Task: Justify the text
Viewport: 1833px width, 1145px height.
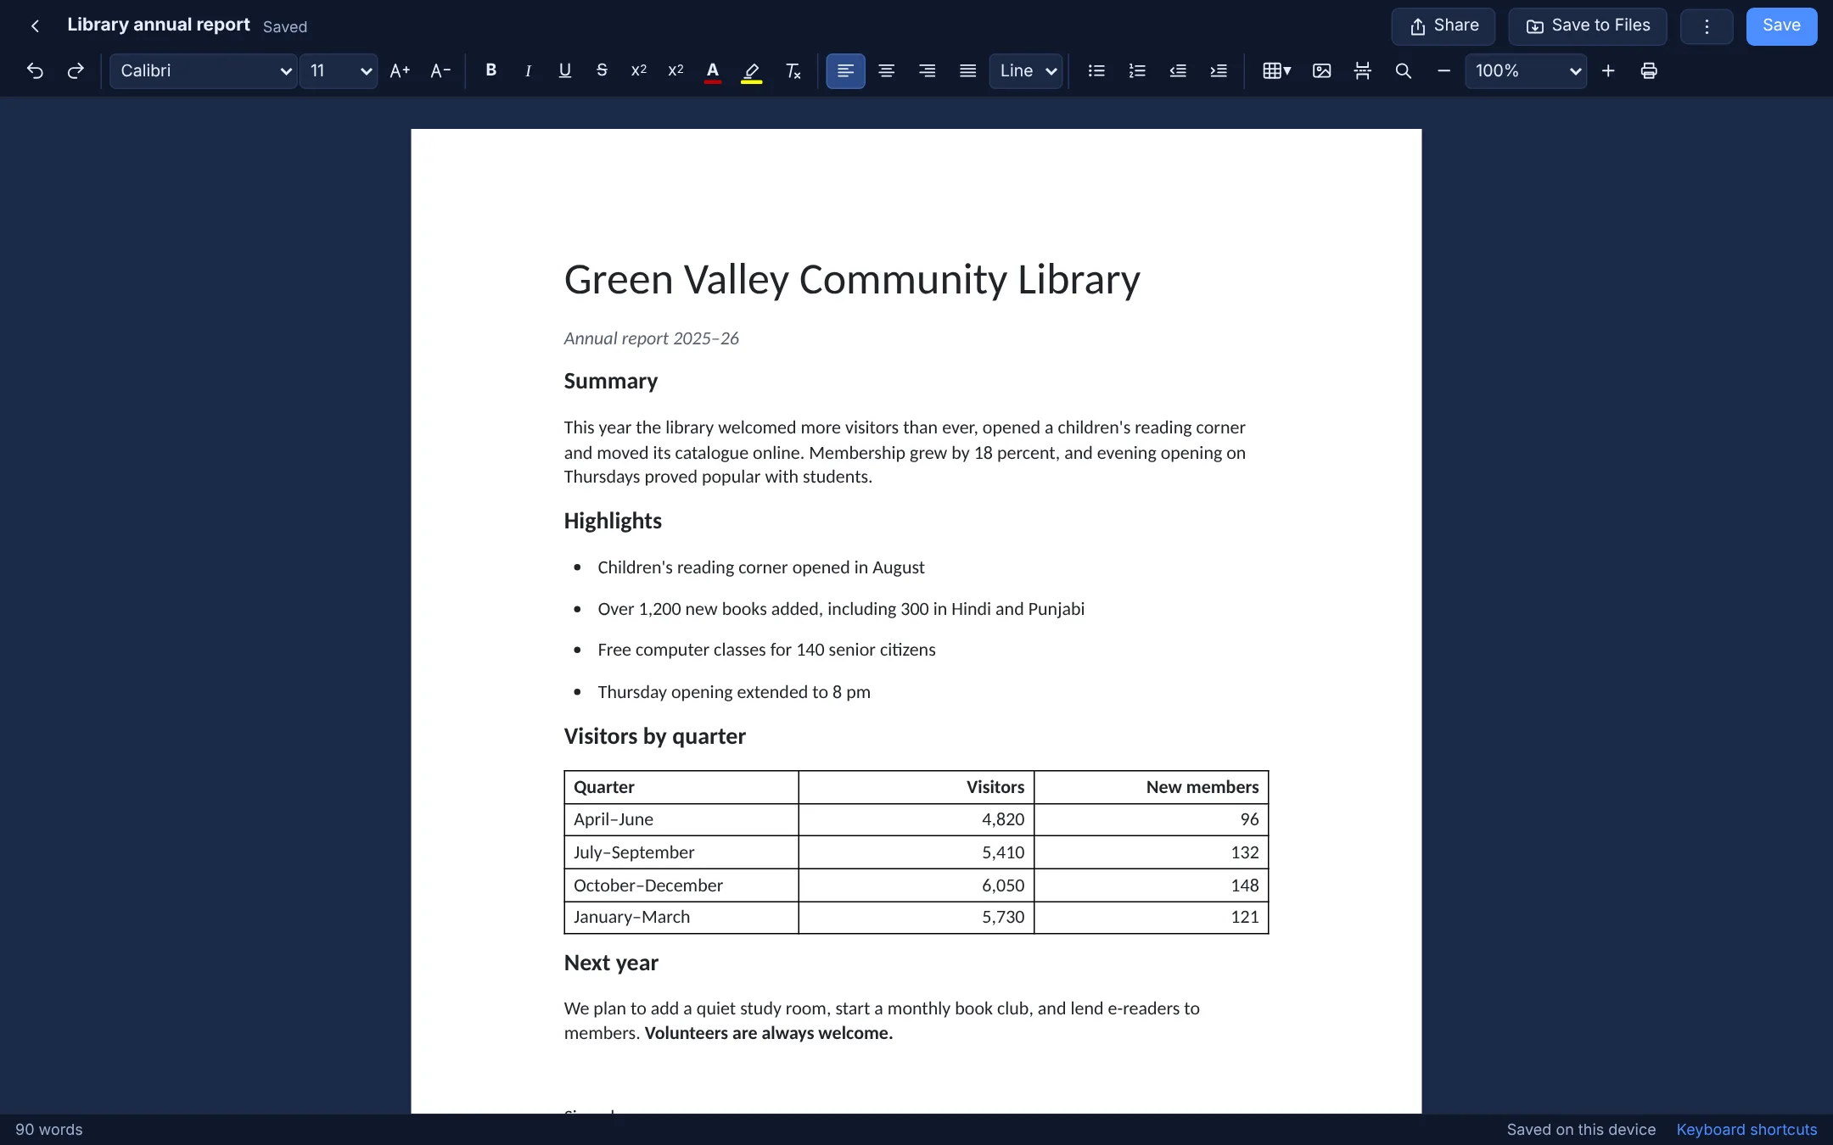Action: (x=967, y=71)
